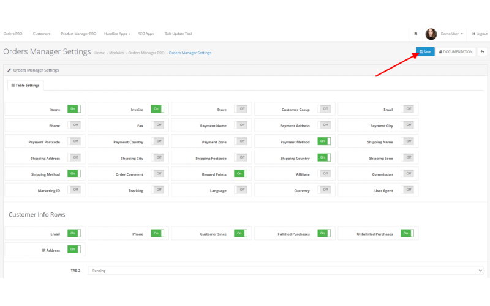Screen dimensions: 490x306
Task: Enable the Order Comment toggle
Action: [x=157, y=174]
